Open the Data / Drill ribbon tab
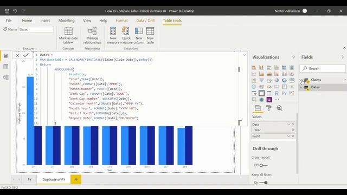The image size is (347, 195). [x=145, y=21]
